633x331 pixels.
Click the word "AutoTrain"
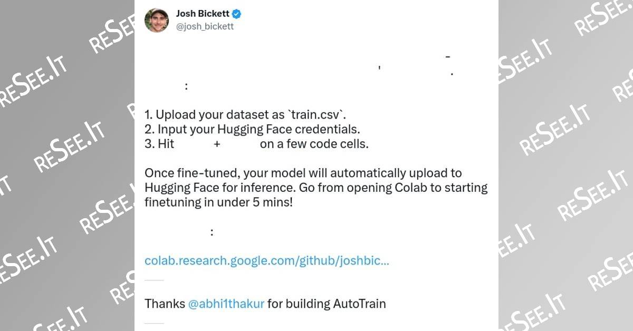359,304
